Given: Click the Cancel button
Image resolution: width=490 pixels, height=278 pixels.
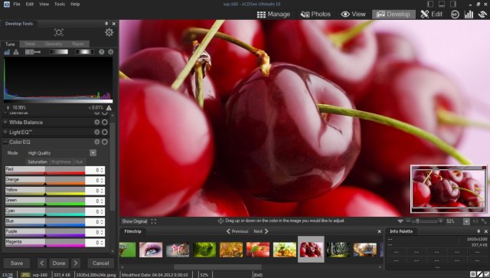Looking at the screenshot, I should (x=100, y=263).
